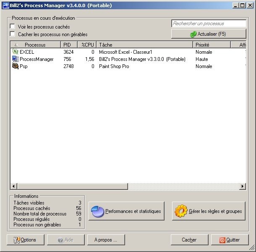Viewport: 256px width, 252px height.
Task: Click task Bill2's Process Manager v3.3.0.0 (Portable)
Action: (142, 59)
